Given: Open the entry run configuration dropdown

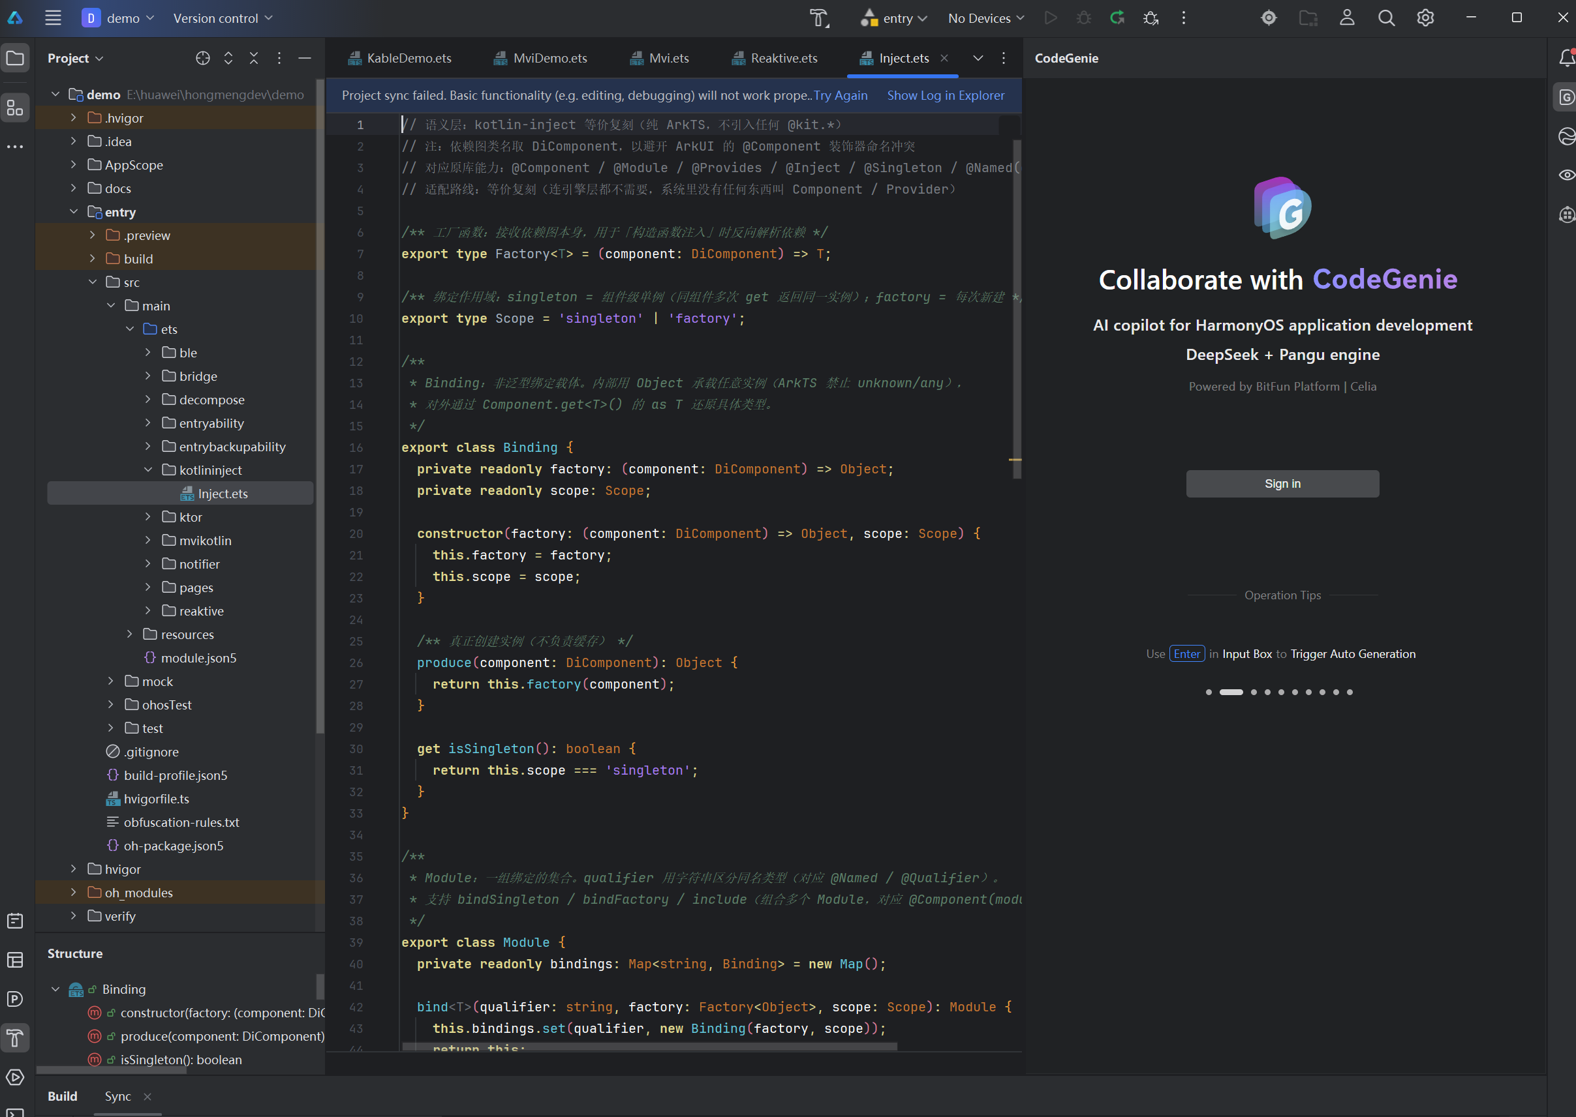Looking at the screenshot, I should pyautogui.click(x=894, y=18).
